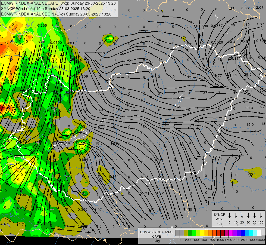Pick the white swatch in CAPE legend
Screen dimensions: 266x245
pyautogui.click(x=259, y=233)
